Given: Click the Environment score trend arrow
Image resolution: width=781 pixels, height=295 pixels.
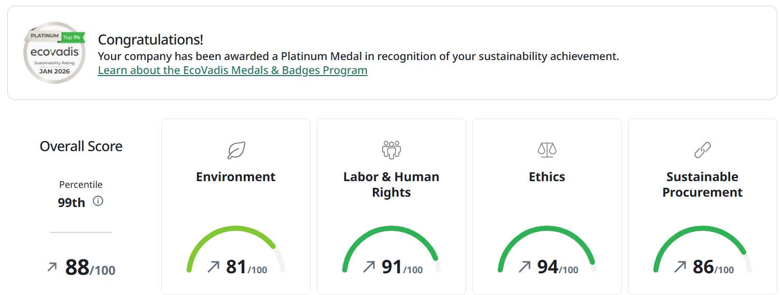Looking at the screenshot, I should click(213, 267).
